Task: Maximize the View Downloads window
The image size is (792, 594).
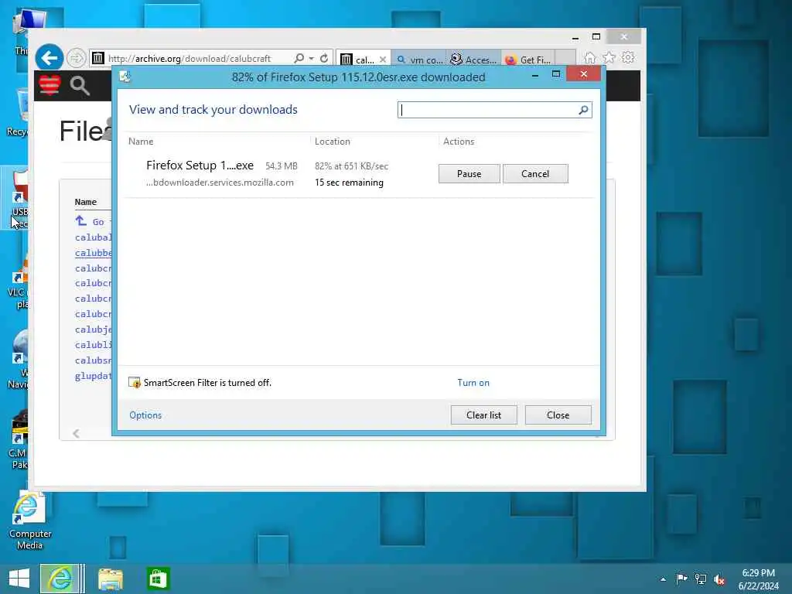Action: tap(556, 75)
